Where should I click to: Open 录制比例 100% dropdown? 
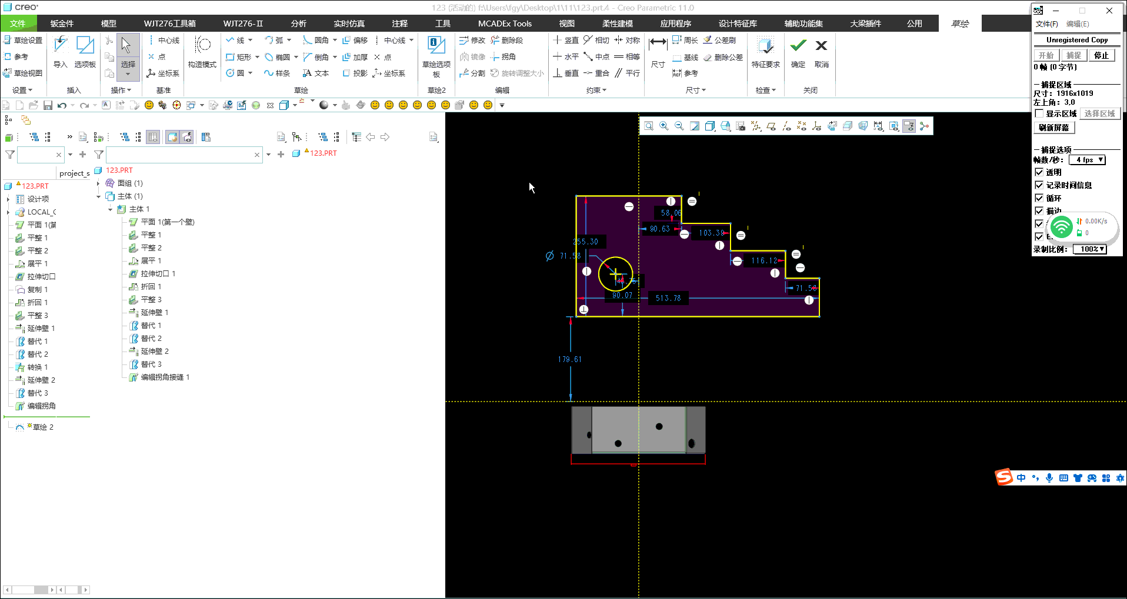pos(1090,249)
